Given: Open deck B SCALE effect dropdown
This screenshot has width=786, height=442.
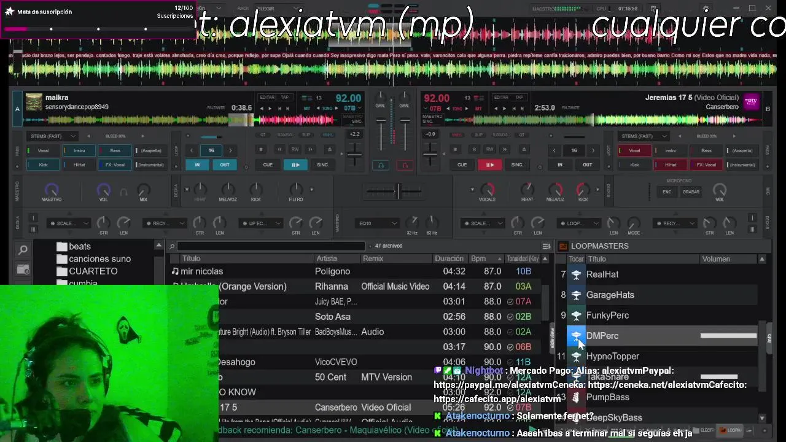Looking at the screenshot, I should tap(483, 223).
